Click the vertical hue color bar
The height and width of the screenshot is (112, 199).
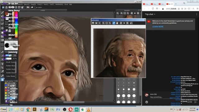click(x=16, y=24)
